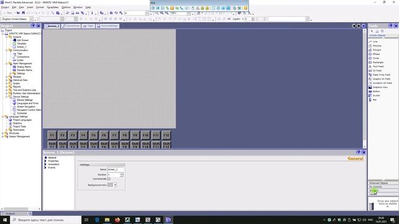The image size is (399, 224).
Task: Open the Enhanced Objects group in Tools
Action: tap(383, 183)
